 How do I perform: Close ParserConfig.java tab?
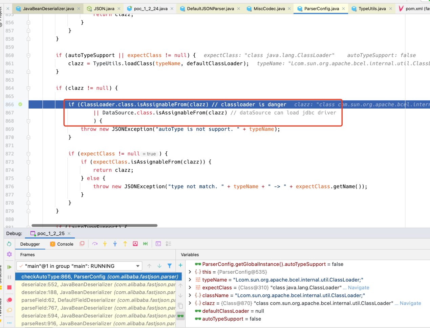344,8
